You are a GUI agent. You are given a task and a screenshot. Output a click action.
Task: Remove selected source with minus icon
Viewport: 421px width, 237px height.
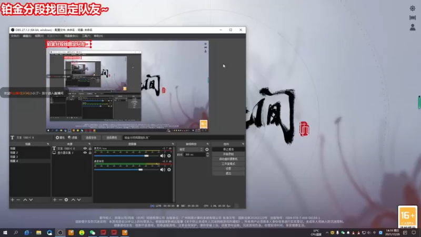click(61, 200)
